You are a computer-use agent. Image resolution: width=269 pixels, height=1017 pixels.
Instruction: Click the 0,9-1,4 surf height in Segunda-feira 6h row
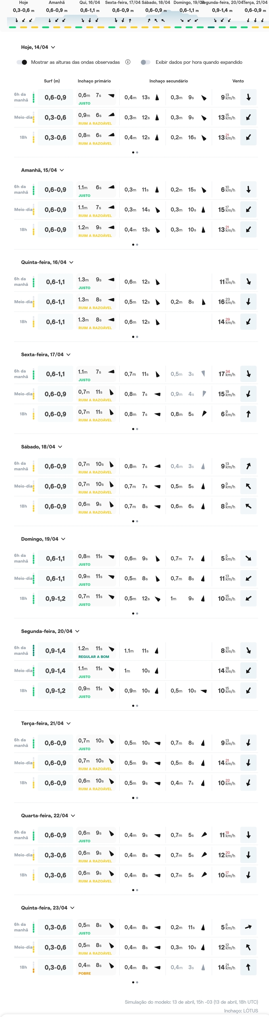55,651
